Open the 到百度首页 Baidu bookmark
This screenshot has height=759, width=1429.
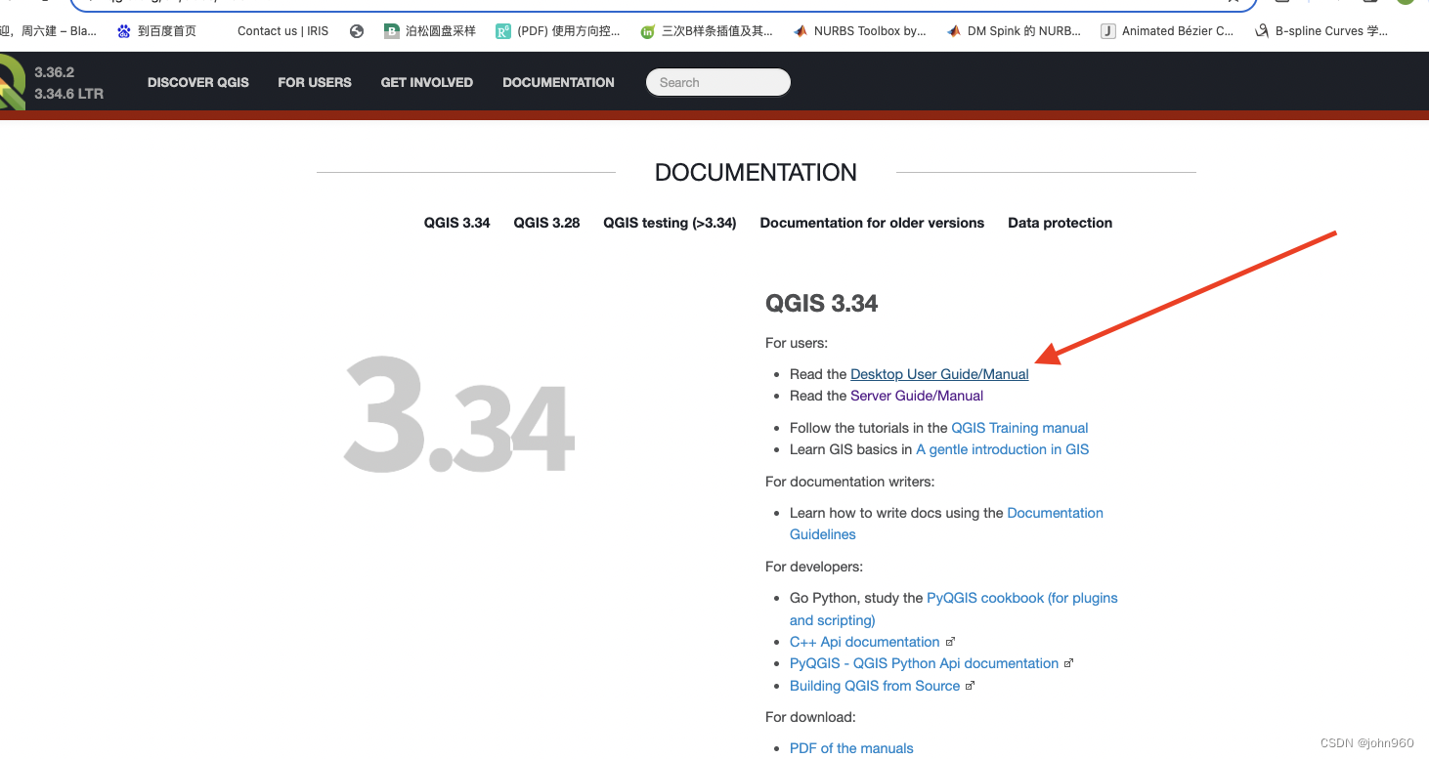[x=156, y=30]
